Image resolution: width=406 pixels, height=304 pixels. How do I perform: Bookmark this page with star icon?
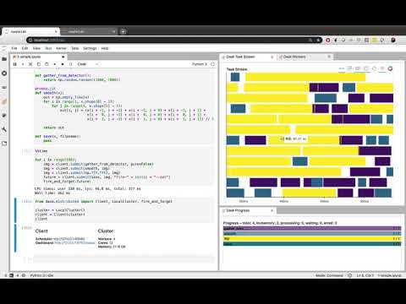318,40
